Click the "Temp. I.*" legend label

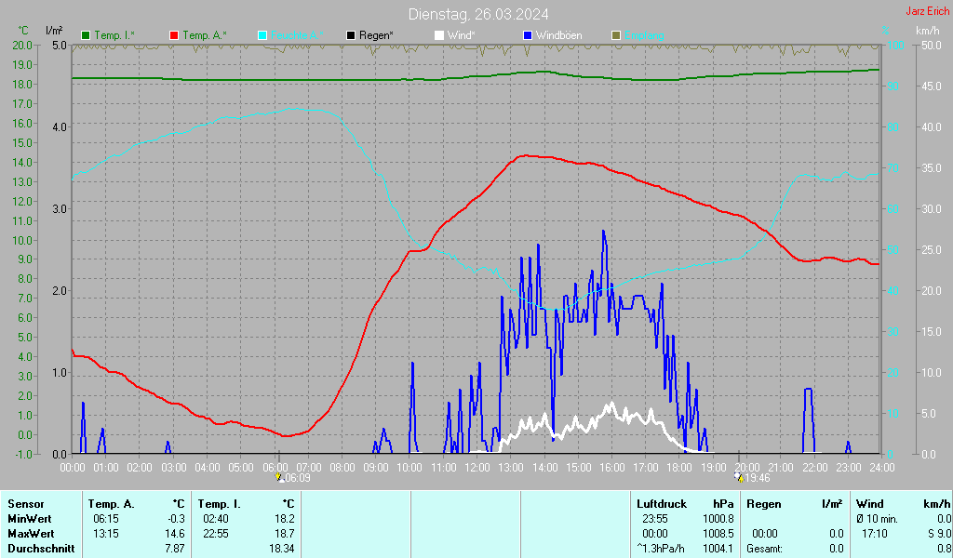pyautogui.click(x=114, y=35)
